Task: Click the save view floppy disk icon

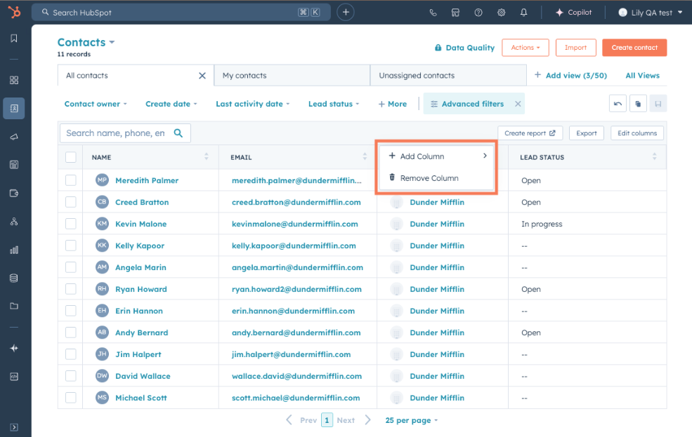Action: point(658,104)
